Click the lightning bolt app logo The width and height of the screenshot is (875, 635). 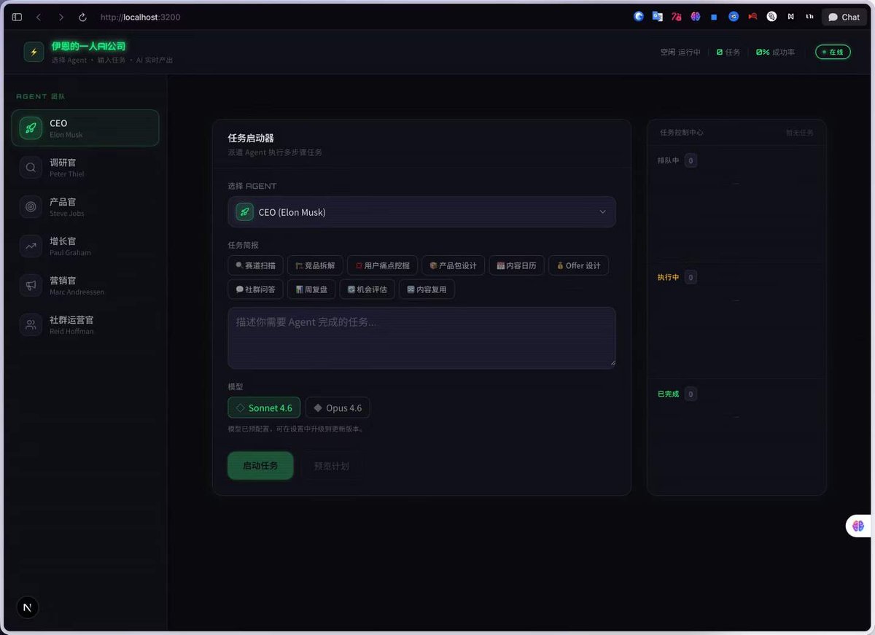coord(34,52)
